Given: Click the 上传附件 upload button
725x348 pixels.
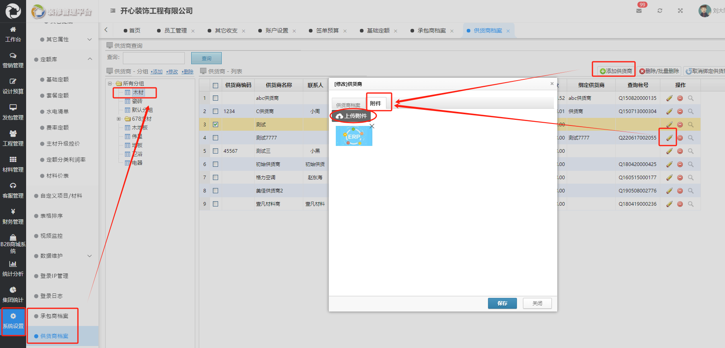Looking at the screenshot, I should (352, 116).
